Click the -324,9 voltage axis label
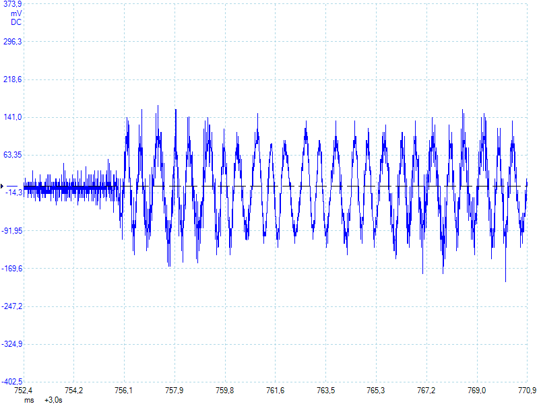The image size is (539, 404). click(12, 344)
